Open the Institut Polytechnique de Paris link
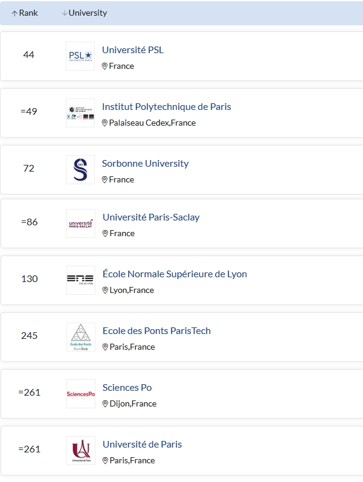This screenshot has height=482, width=363. (x=166, y=107)
